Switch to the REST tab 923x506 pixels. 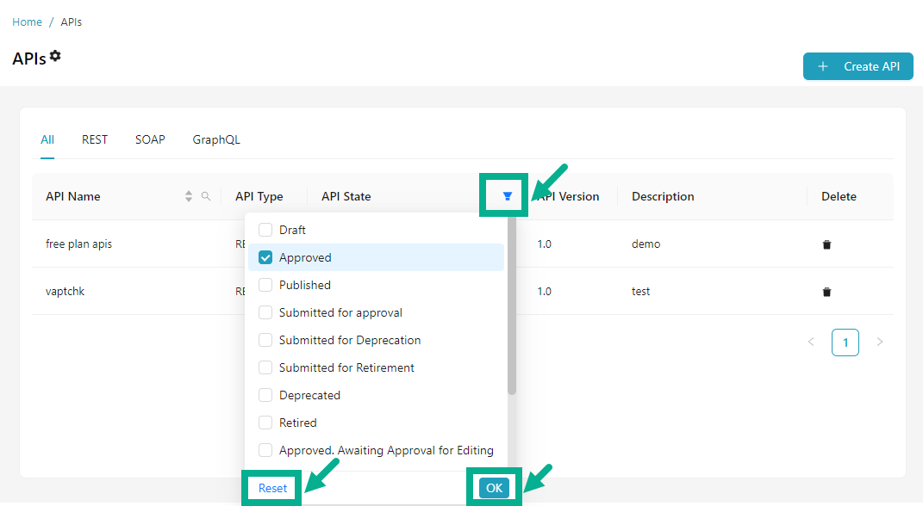pyautogui.click(x=95, y=139)
